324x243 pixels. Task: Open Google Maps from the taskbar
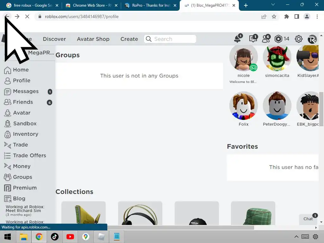pos(86,237)
